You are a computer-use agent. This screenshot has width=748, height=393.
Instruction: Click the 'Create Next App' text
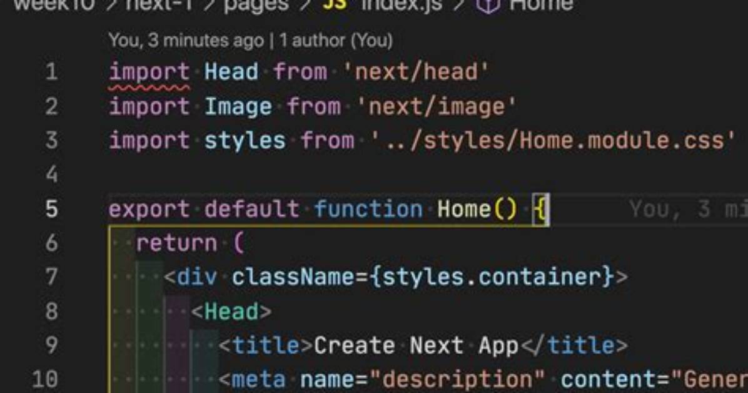click(416, 345)
